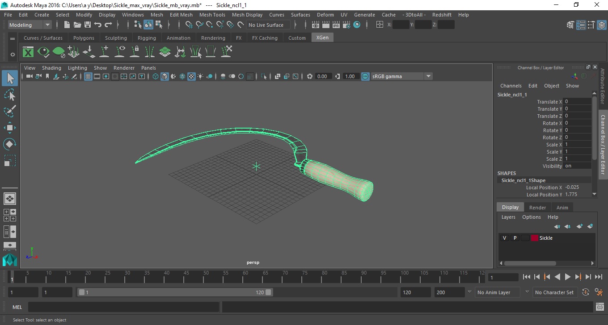
Task: Click the XGen delete guides X icon
Action: click(x=226, y=52)
